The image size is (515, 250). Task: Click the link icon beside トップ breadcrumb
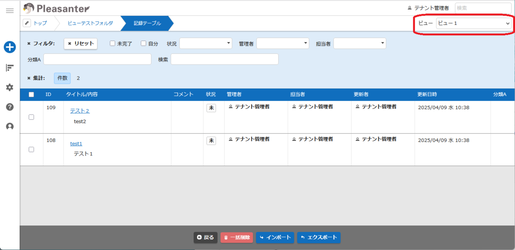pos(27,23)
